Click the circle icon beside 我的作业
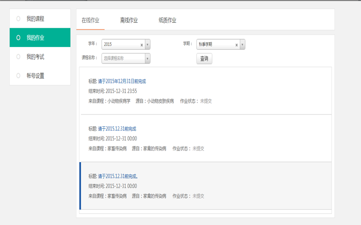This screenshot has height=225, width=361. coord(18,37)
